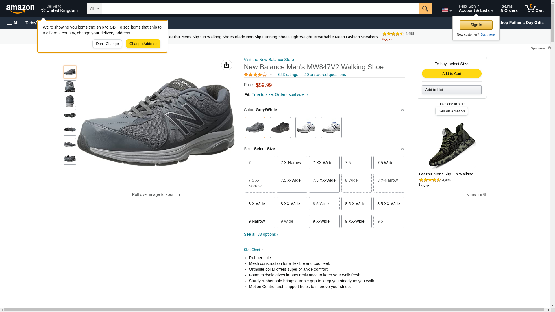
Task: Click the share icon on product image
Action: tap(227, 65)
